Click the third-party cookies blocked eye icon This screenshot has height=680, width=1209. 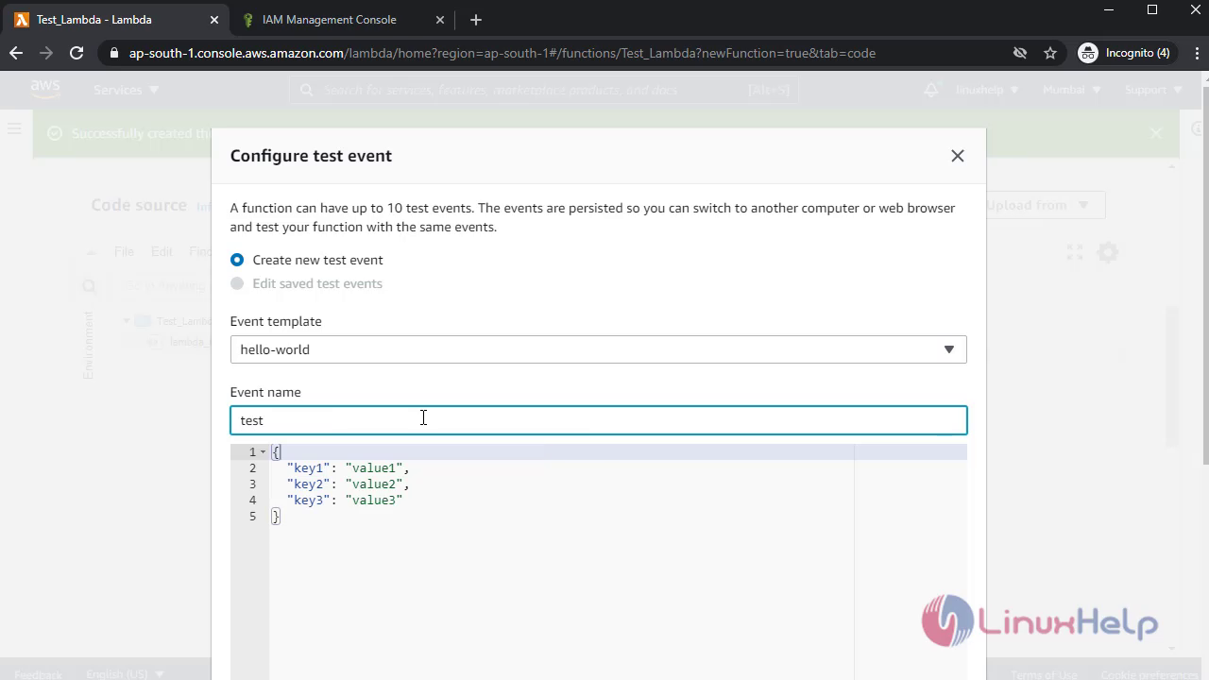pos(1020,53)
